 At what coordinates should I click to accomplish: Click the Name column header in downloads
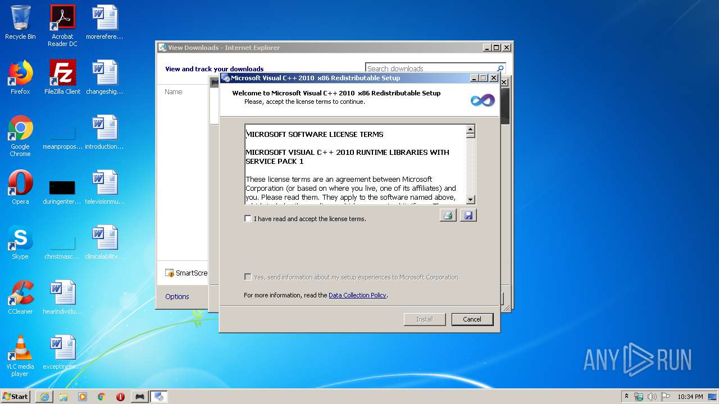pyautogui.click(x=174, y=91)
